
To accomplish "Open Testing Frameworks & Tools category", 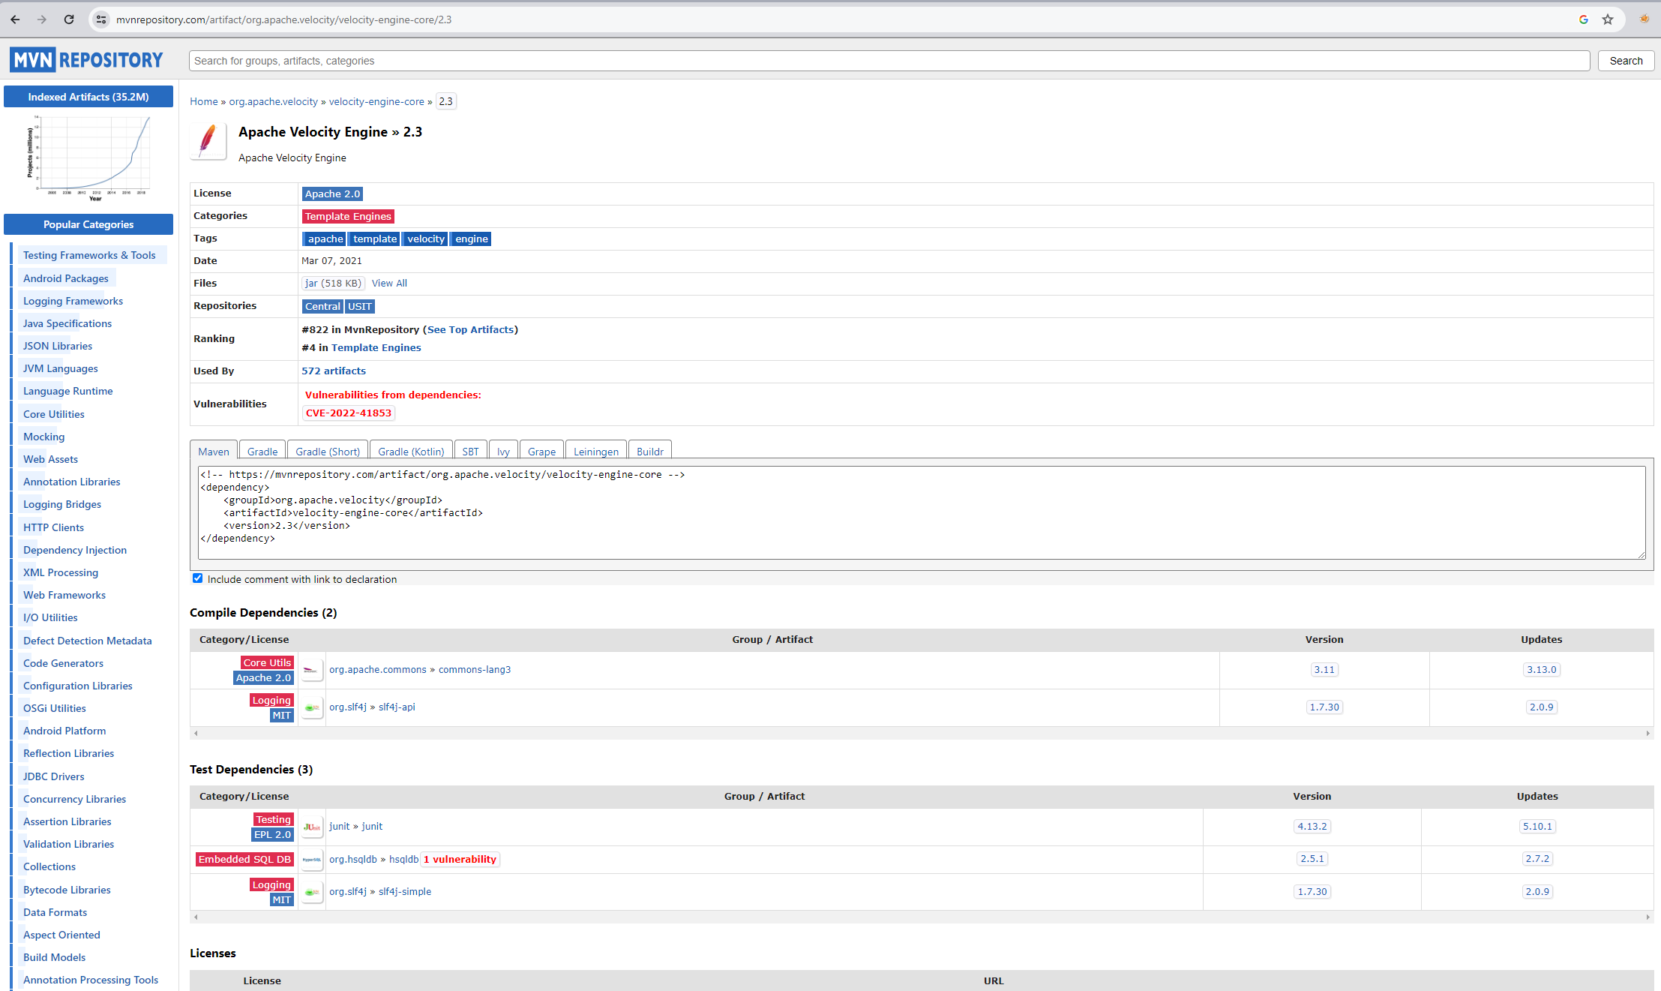I will click(x=89, y=255).
